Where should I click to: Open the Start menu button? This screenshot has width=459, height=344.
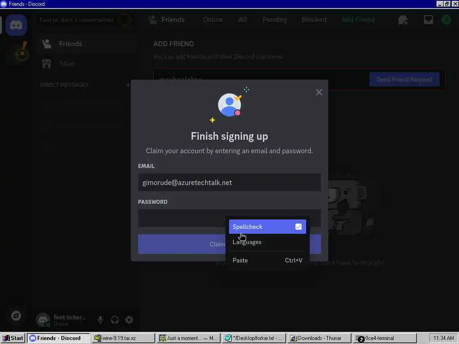(13, 338)
